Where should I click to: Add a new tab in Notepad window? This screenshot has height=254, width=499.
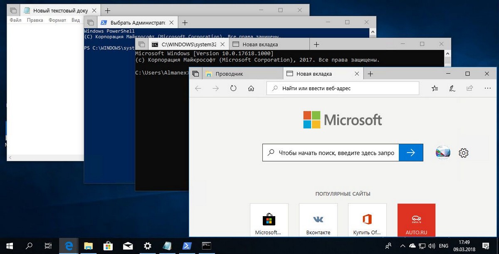[107, 10]
